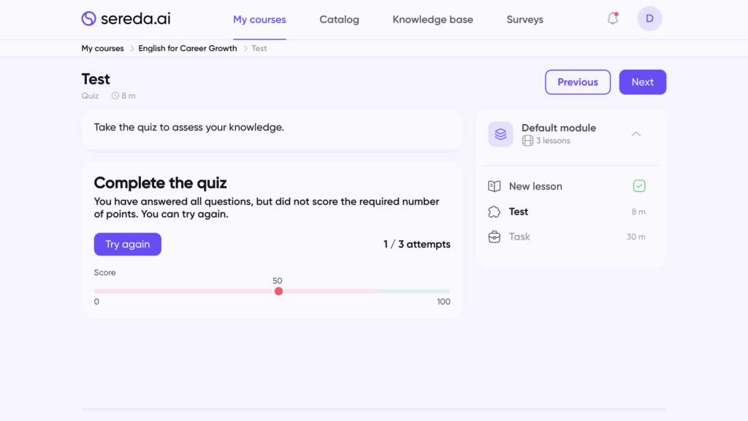The image size is (748, 421).
Task: Click the My courses breadcrumb link
Action: tap(102, 49)
